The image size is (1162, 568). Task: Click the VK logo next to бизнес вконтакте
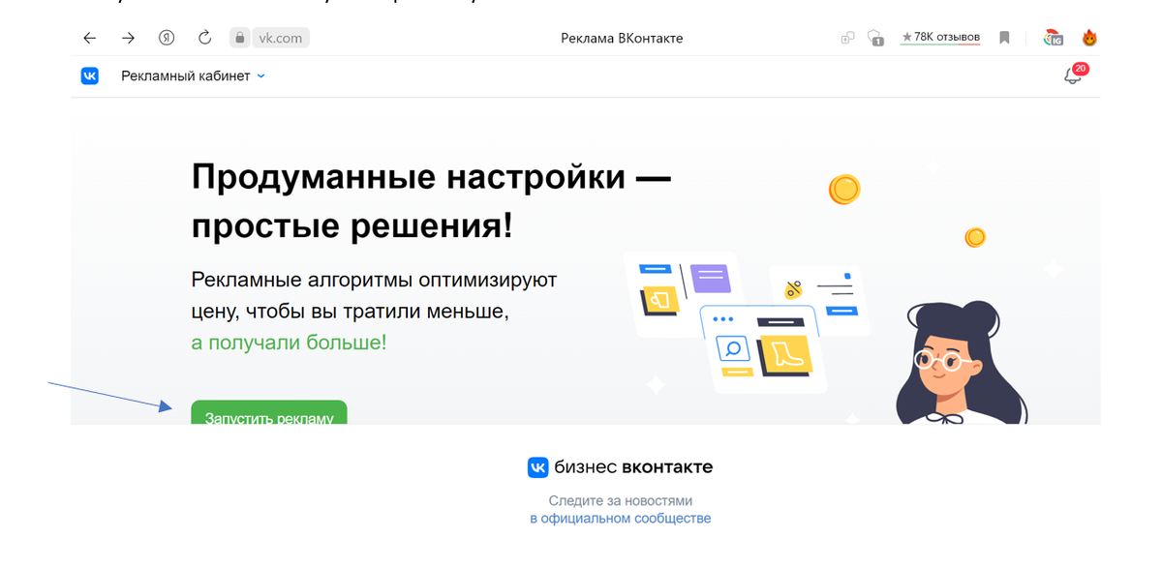click(538, 466)
